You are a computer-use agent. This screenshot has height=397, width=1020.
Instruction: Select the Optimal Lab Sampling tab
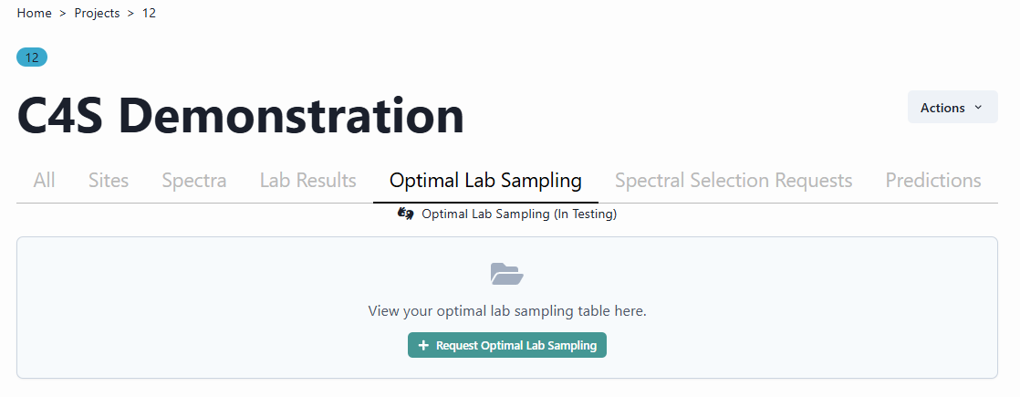tap(485, 181)
